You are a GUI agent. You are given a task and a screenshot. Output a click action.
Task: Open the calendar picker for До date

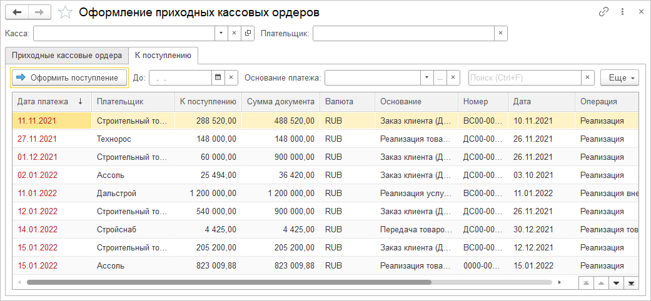click(218, 77)
